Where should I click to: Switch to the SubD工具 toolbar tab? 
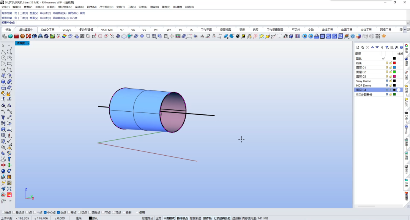48,30
